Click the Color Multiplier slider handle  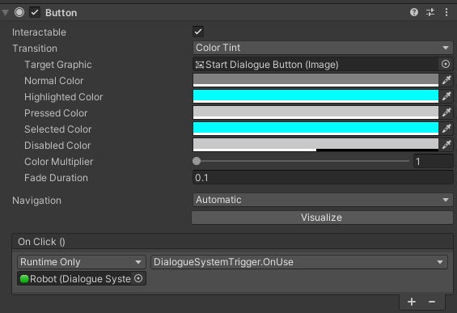coord(197,161)
